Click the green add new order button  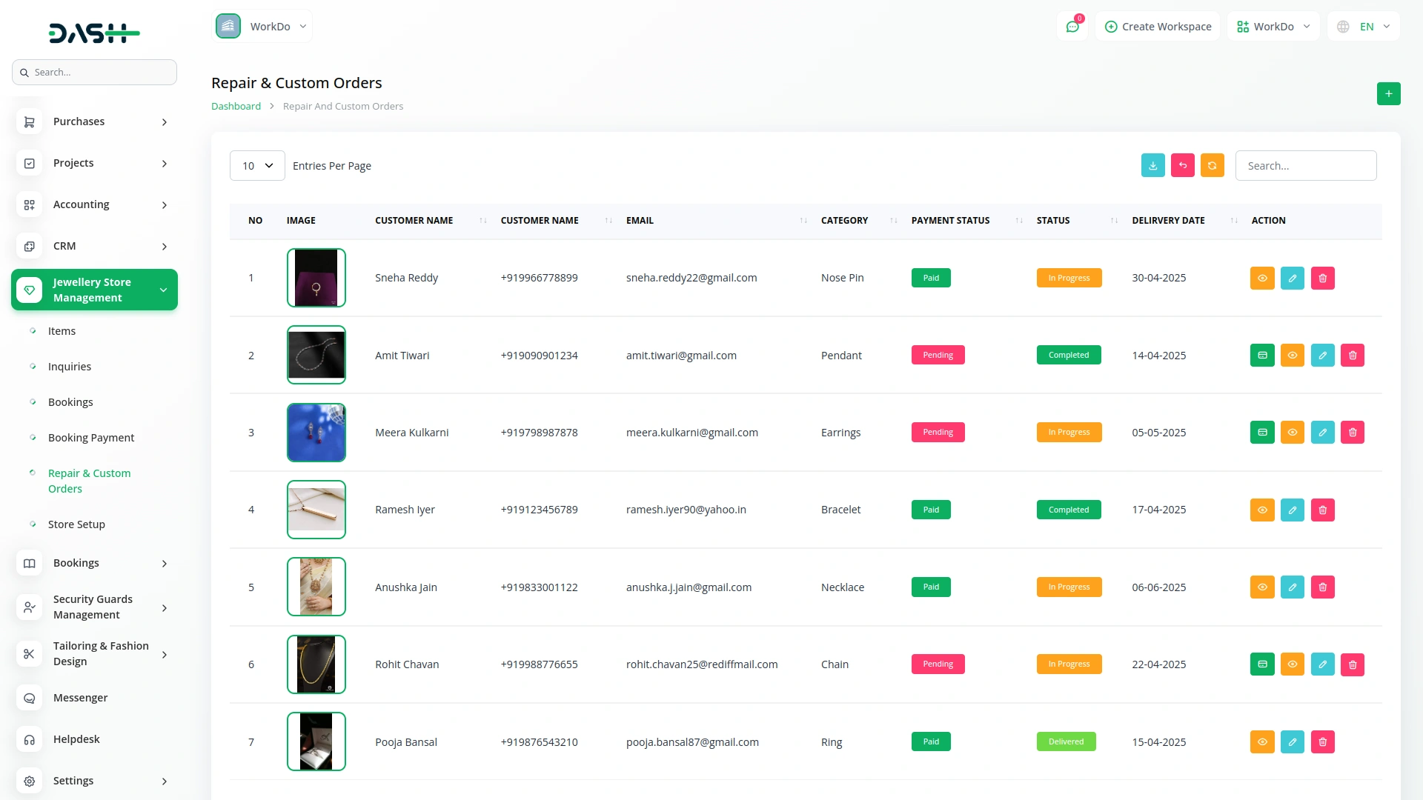pos(1388,93)
